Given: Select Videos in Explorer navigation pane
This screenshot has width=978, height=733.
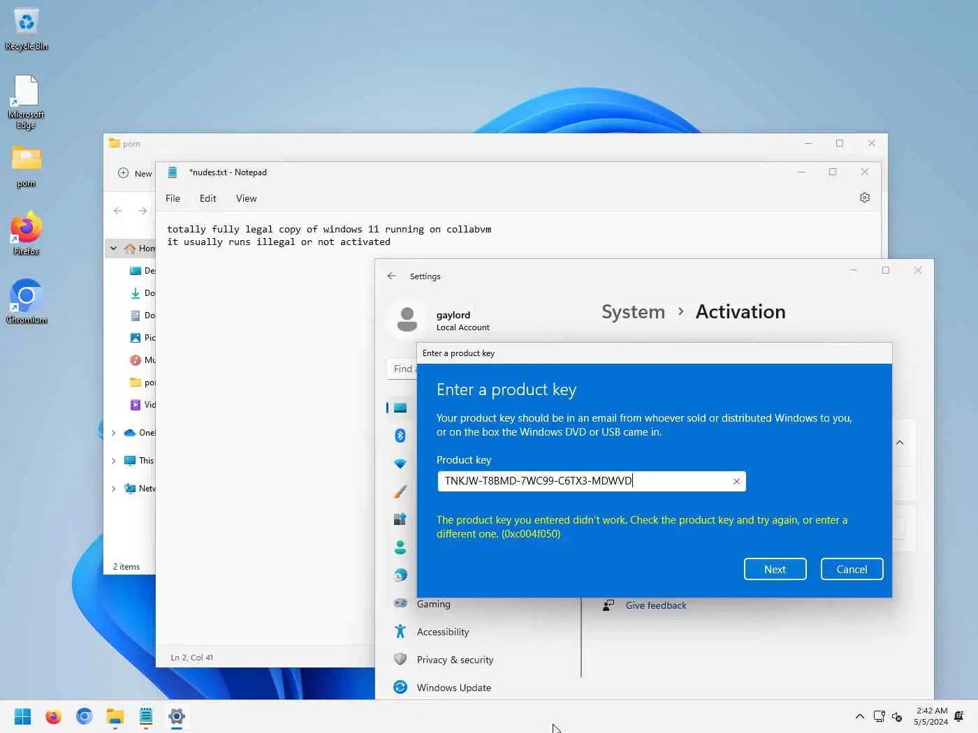Looking at the screenshot, I should (143, 405).
